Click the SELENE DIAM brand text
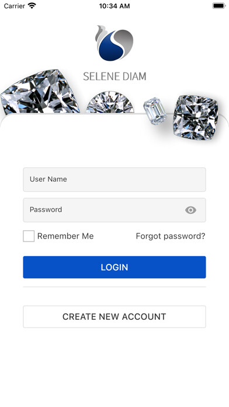The width and height of the screenshot is (229, 407). click(114, 76)
